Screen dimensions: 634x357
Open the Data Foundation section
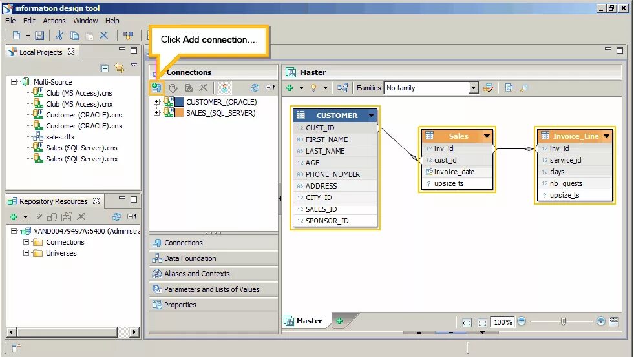pos(213,258)
